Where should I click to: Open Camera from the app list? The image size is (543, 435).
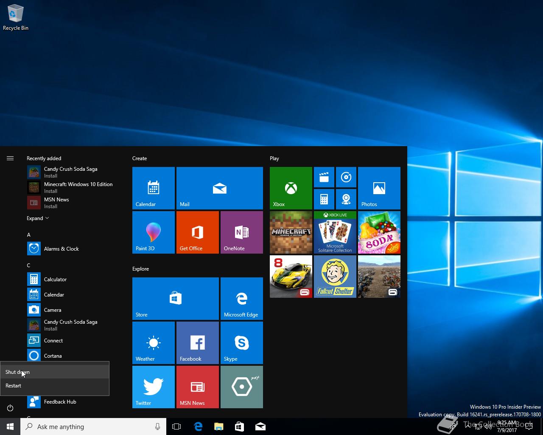72,310
